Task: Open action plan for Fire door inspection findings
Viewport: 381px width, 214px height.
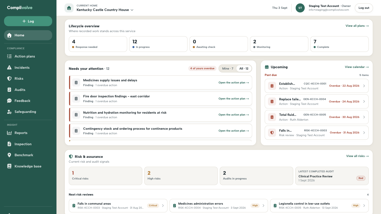Action: [234, 99]
